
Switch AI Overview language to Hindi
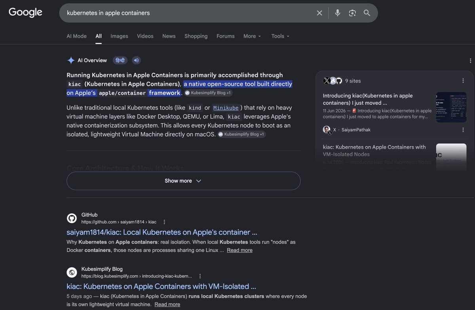(x=120, y=60)
